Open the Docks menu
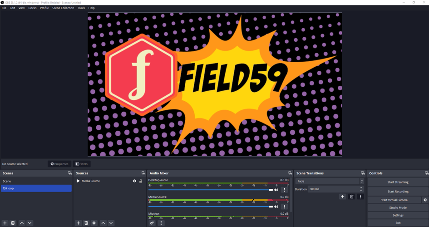The width and height of the screenshot is (429, 227). pos(32,8)
